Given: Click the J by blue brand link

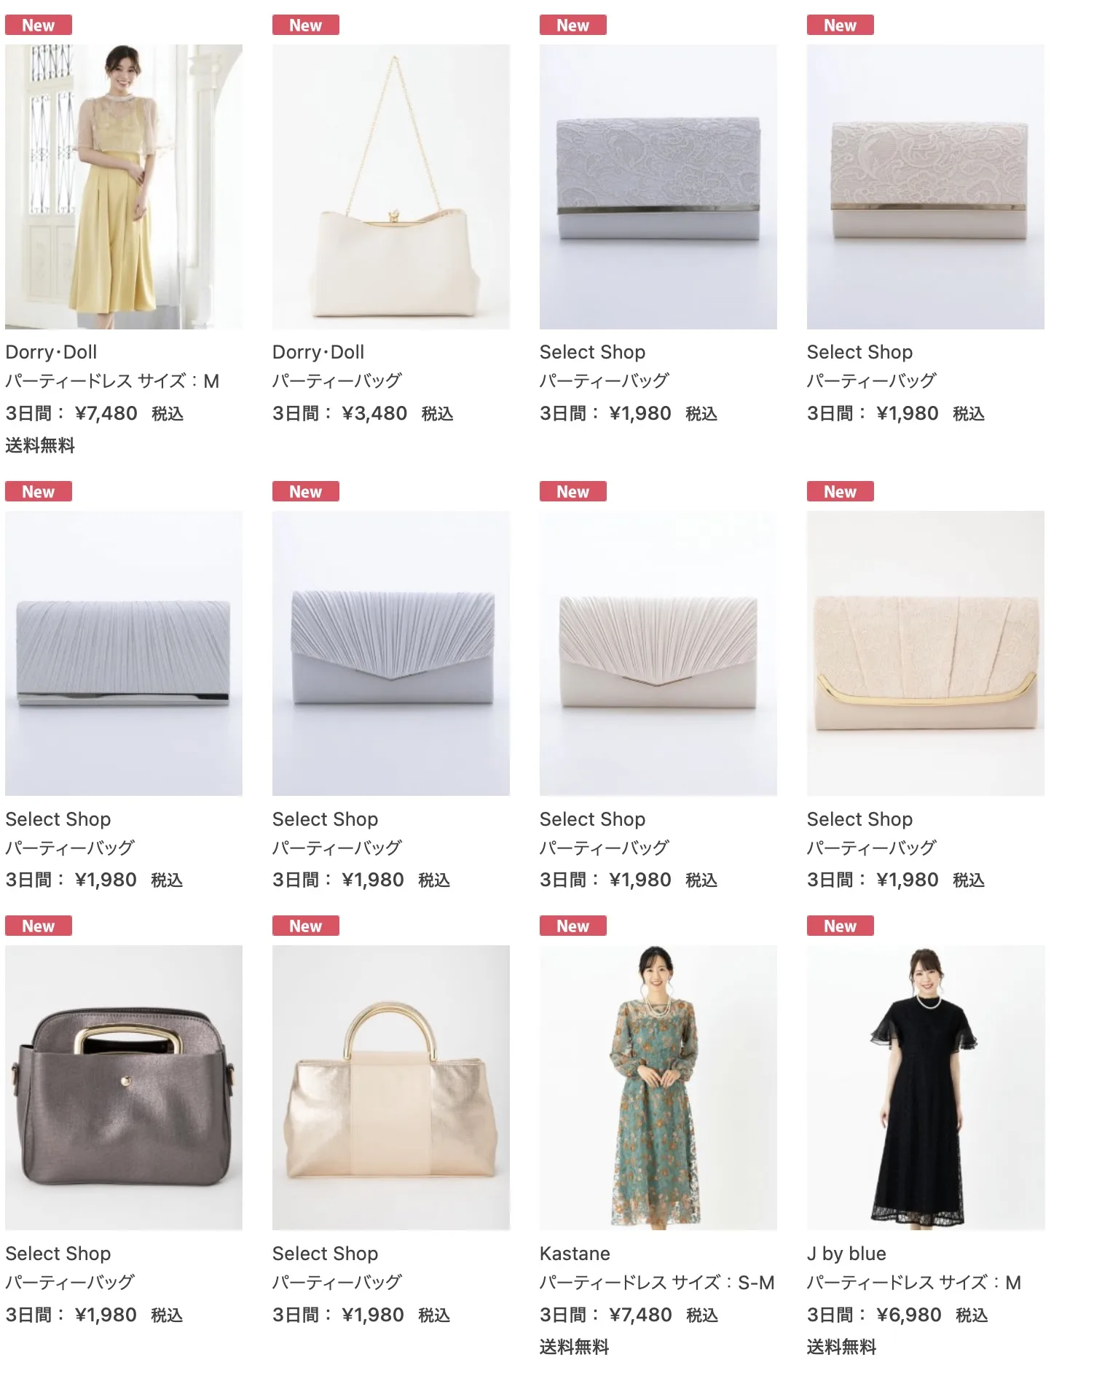Looking at the screenshot, I should (846, 1254).
